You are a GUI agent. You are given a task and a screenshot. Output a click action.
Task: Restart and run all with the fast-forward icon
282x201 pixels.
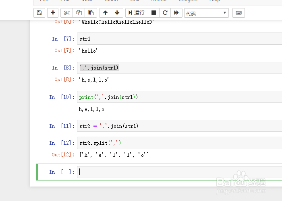tap(176, 13)
